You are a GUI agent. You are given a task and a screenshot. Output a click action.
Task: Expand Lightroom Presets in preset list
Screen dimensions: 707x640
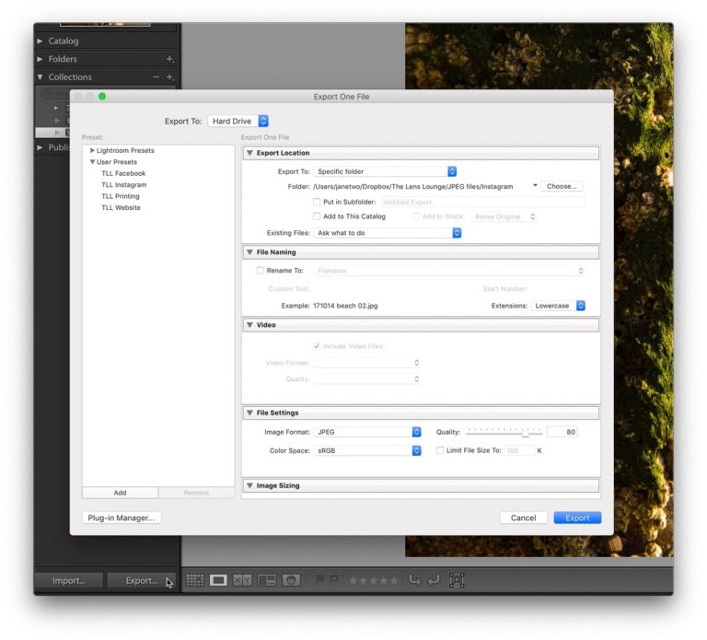[92, 150]
